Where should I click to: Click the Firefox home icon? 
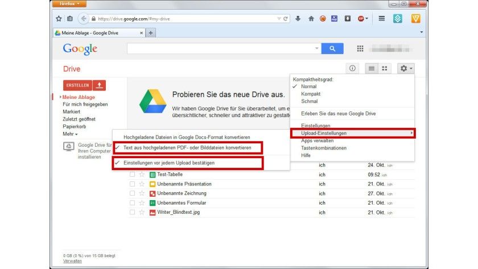point(311,19)
